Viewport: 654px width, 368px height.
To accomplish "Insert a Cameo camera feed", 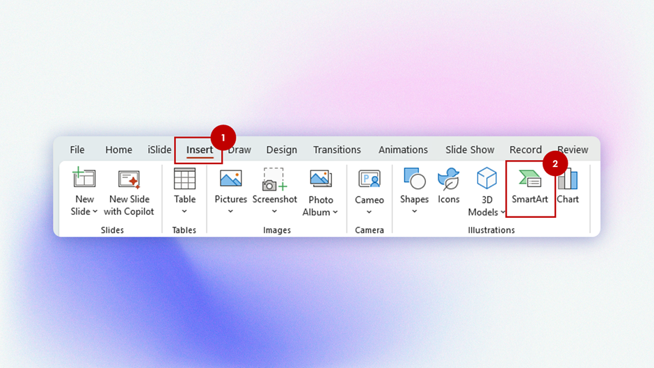I will pos(369,187).
